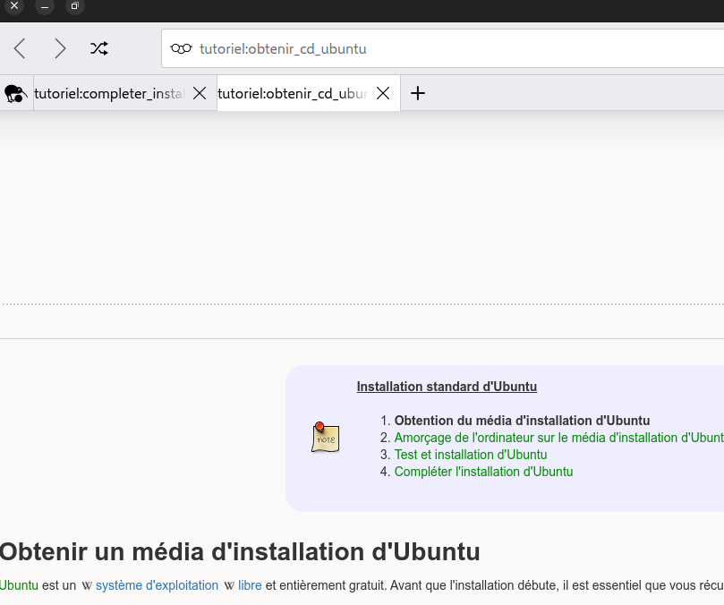
Task: Click the Wikipedia W icon before 'système d'exploitation'
Action: (86, 585)
